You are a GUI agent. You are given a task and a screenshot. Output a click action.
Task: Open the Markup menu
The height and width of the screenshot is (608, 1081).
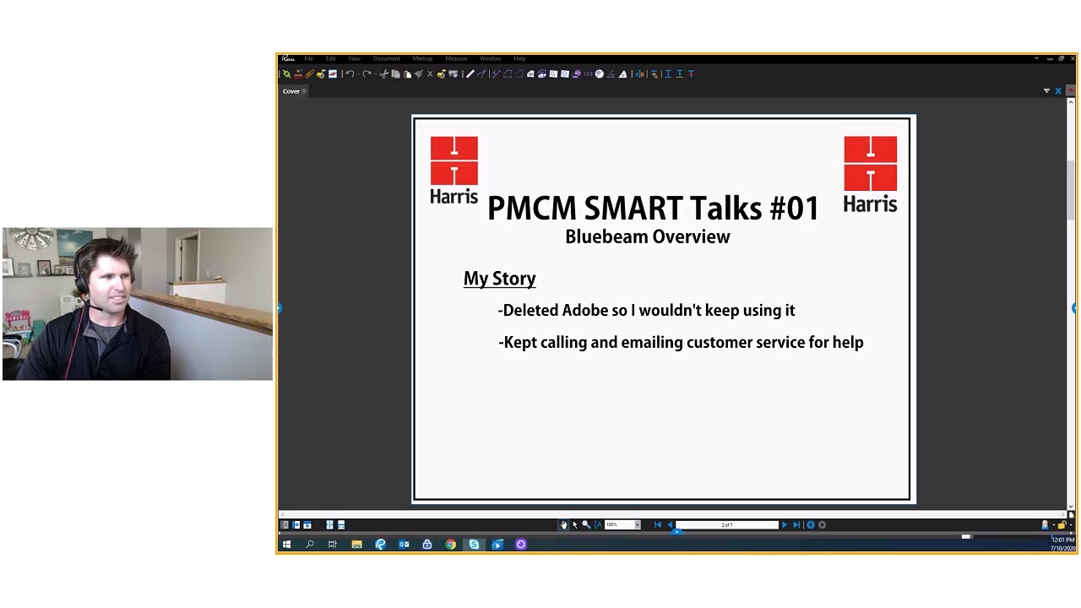coord(423,58)
